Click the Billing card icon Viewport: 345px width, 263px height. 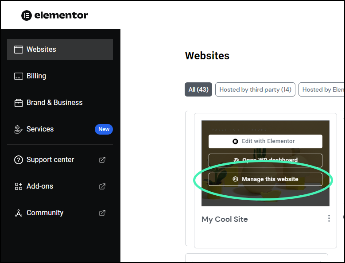[18, 76]
